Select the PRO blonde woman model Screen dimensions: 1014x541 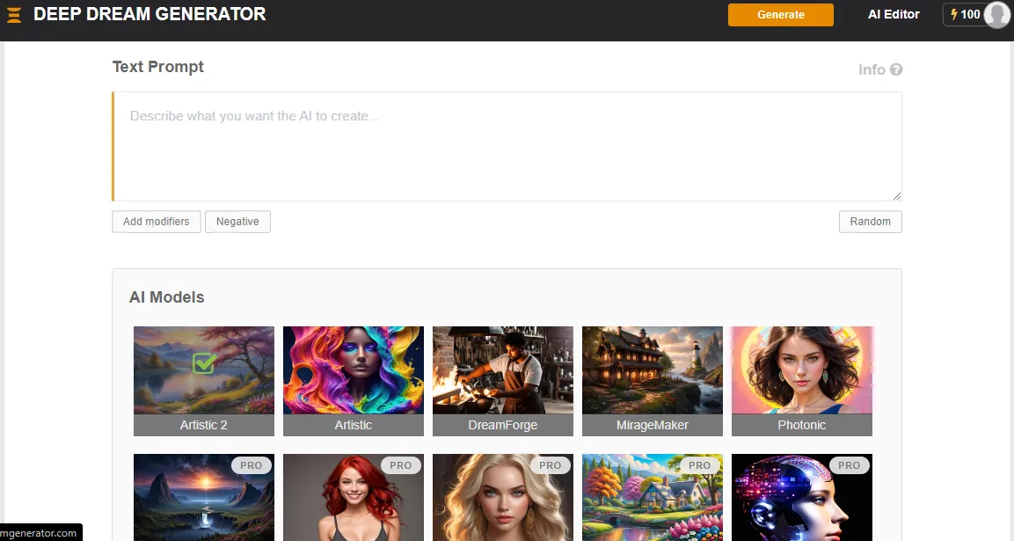[502, 498]
